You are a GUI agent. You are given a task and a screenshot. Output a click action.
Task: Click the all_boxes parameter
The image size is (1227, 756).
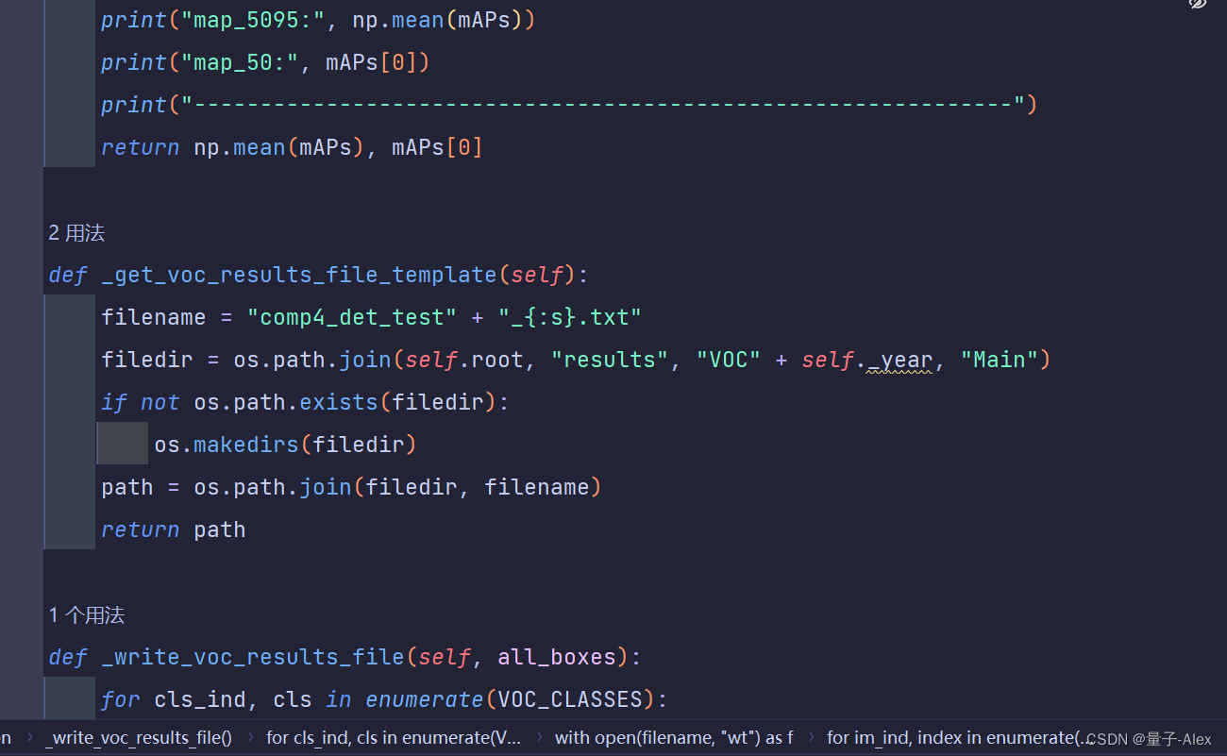pos(556,657)
